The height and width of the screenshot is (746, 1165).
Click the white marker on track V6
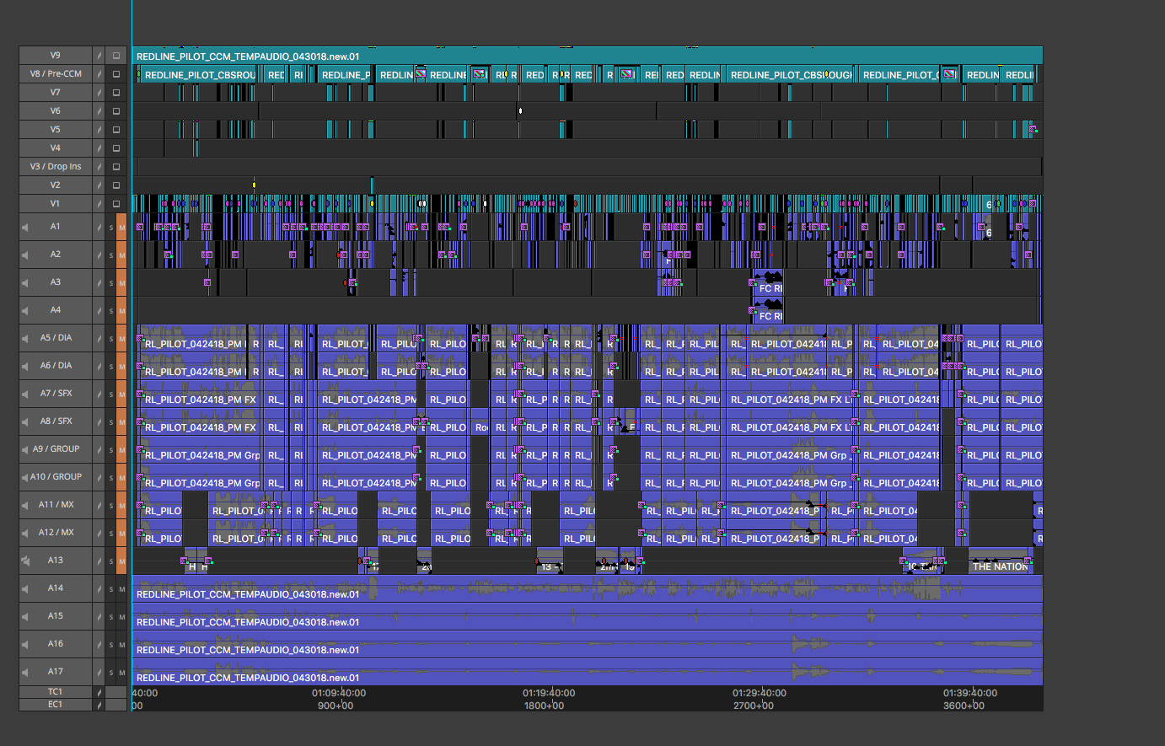point(520,110)
